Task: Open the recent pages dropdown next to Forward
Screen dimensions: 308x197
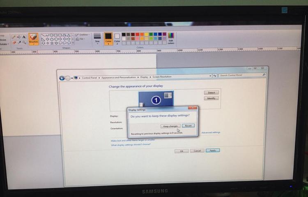Action: [72, 78]
